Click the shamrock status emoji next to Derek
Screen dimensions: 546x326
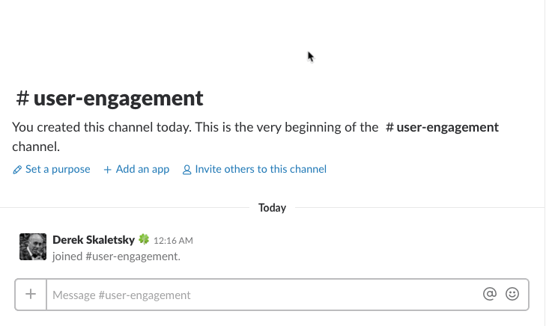click(144, 239)
